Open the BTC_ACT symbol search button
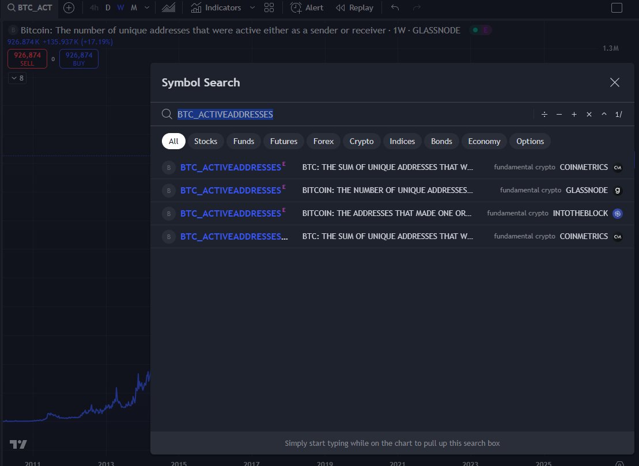The height and width of the screenshot is (466, 639). point(30,7)
